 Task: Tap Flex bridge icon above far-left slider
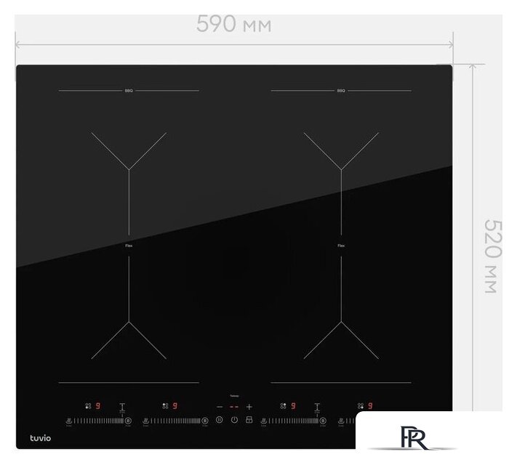[x=122, y=408]
